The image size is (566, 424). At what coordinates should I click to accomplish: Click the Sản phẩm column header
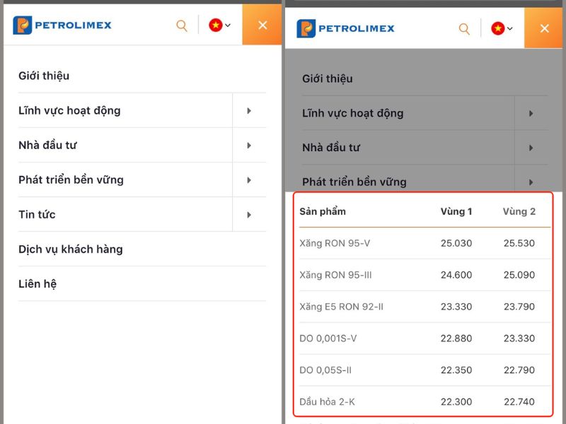[328, 211]
